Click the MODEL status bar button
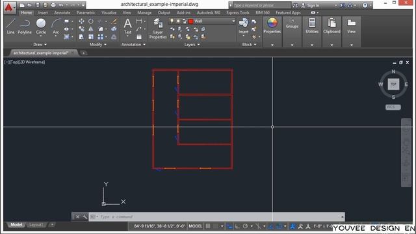Viewport: 416px width, 234px height. [x=195, y=226]
